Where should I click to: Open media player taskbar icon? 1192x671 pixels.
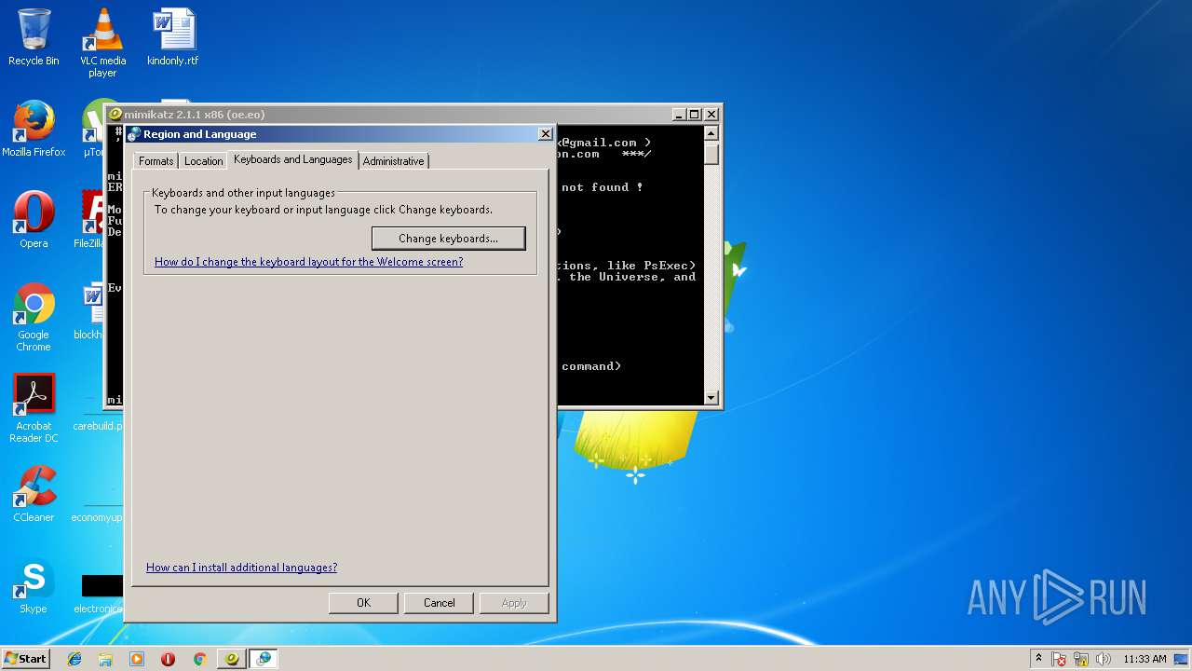[137, 659]
